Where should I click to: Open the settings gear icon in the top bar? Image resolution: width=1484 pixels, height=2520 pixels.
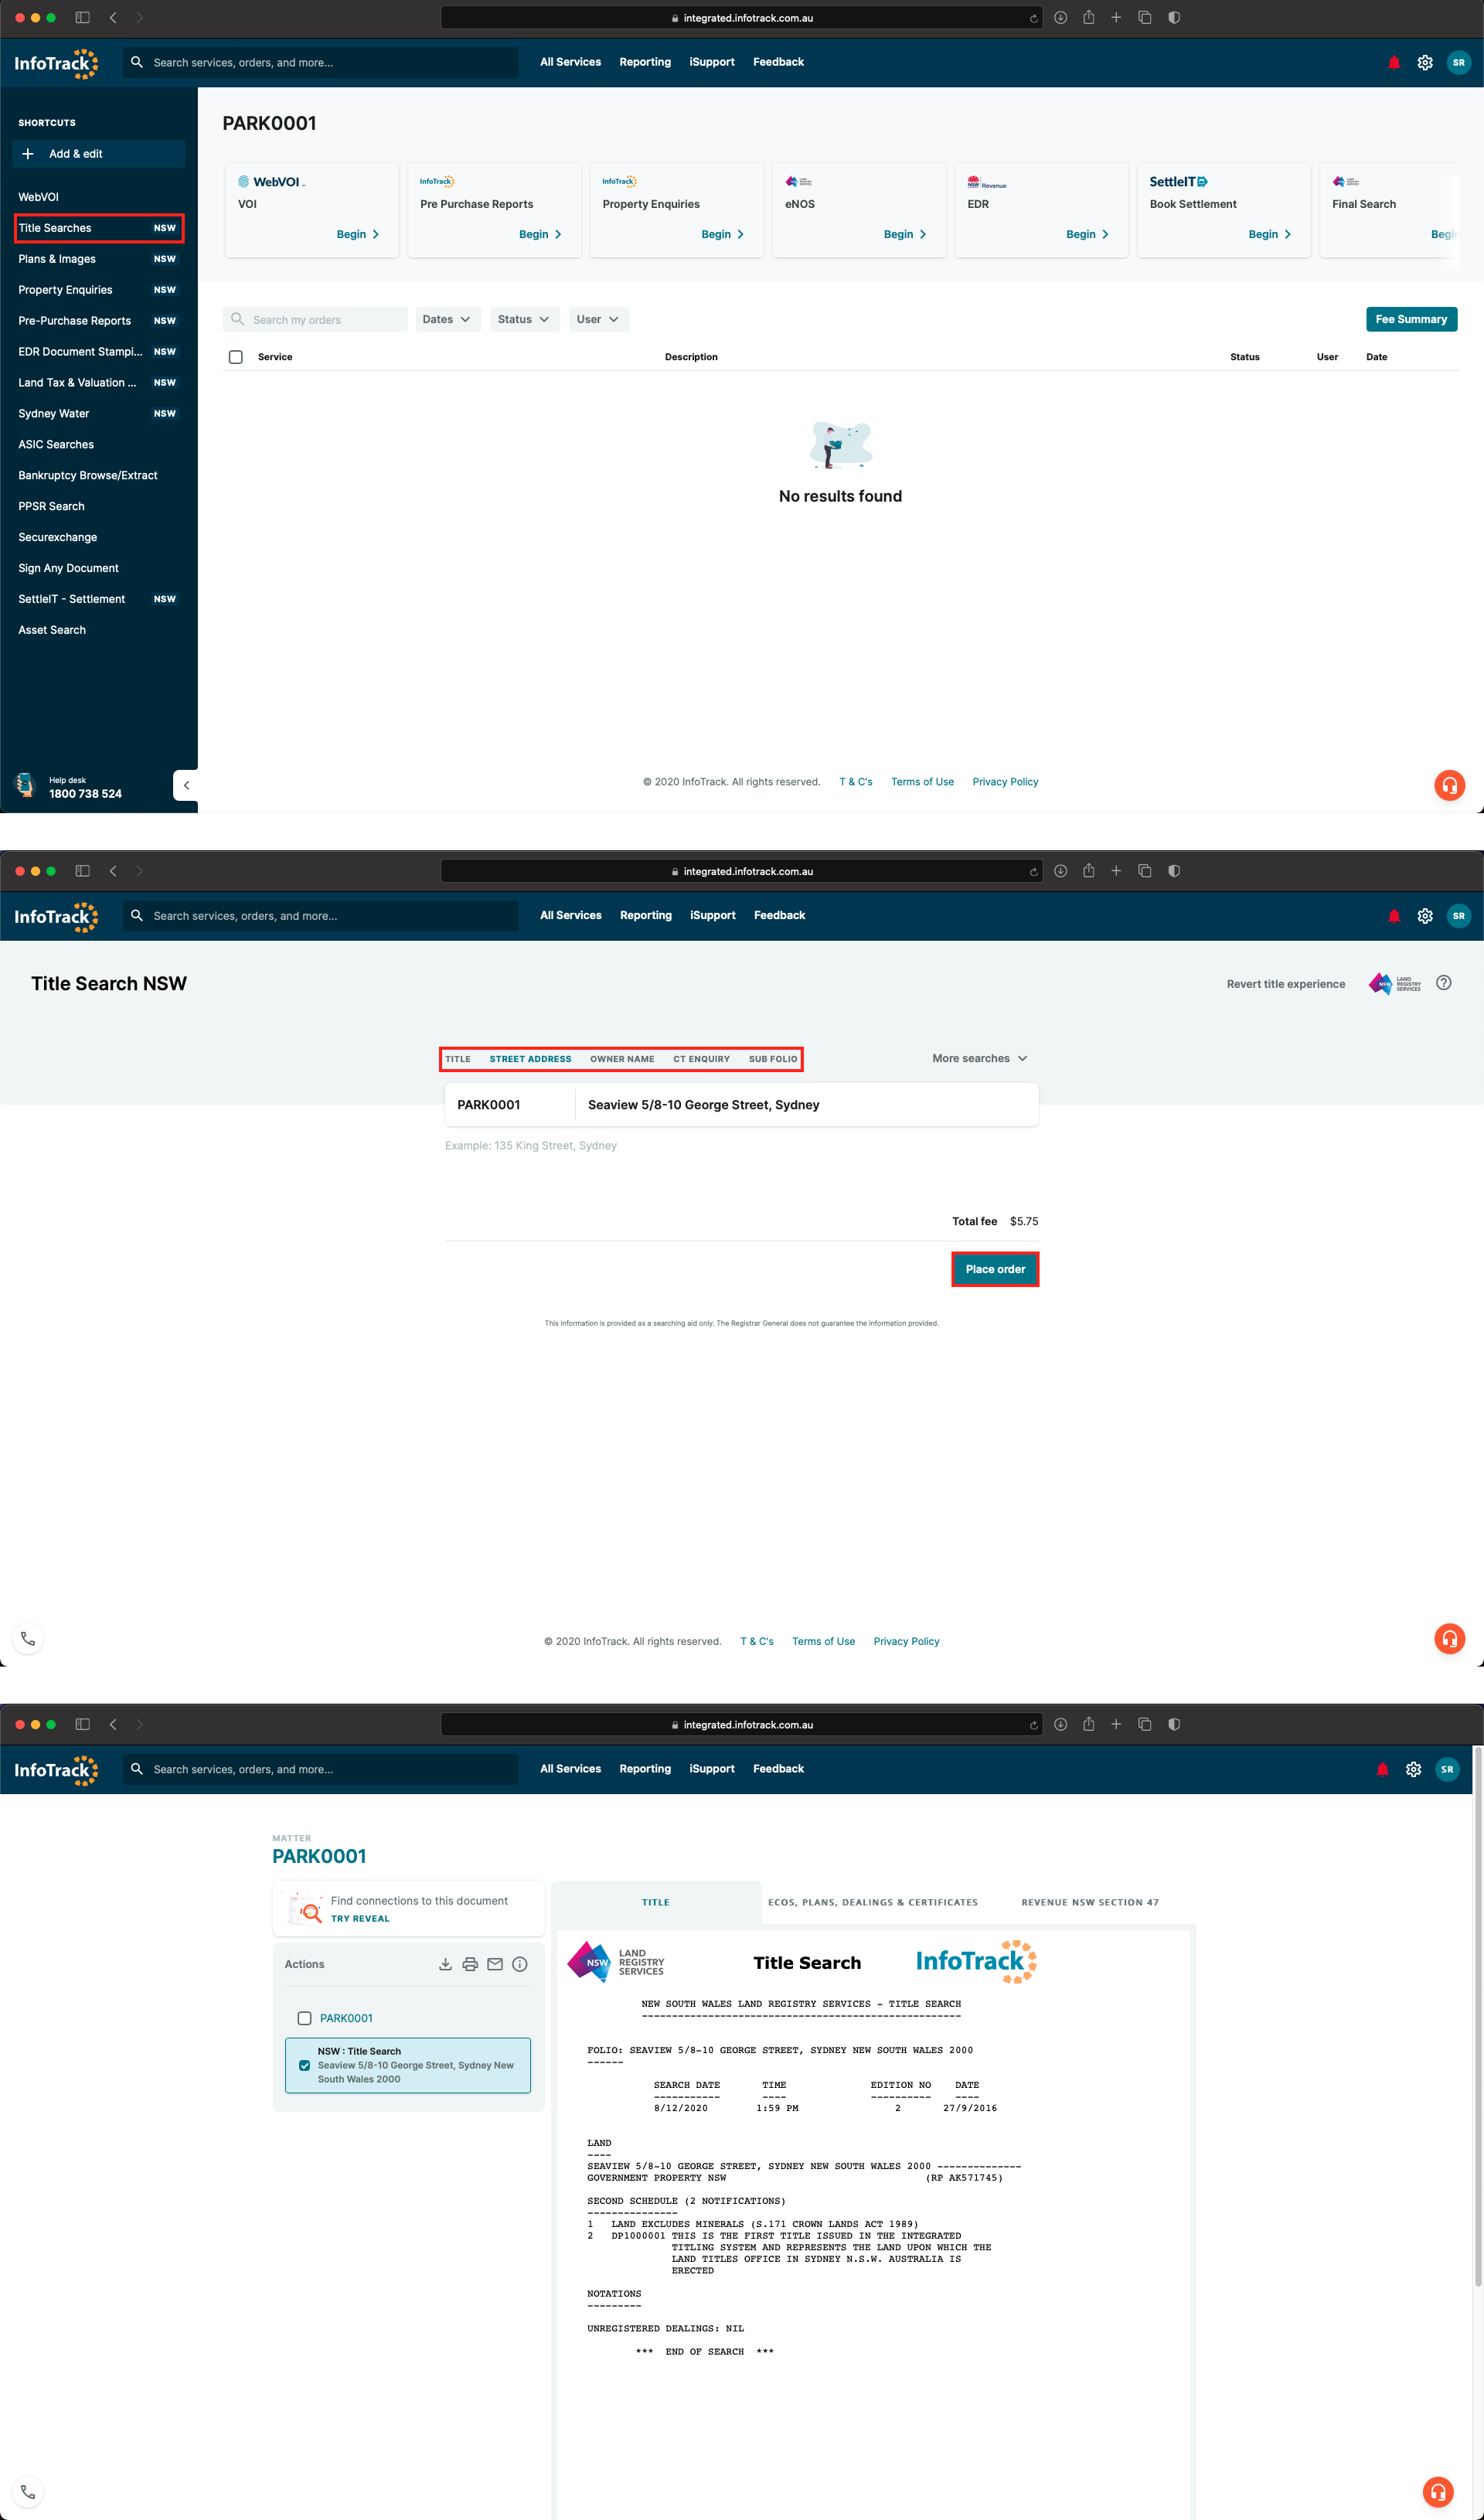[x=1425, y=62]
